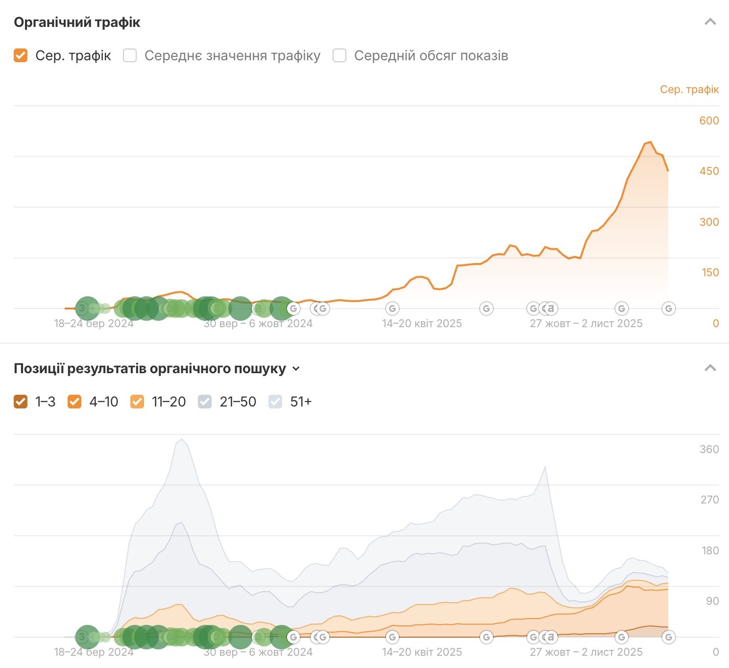Collapse the organic search positions section

[710, 368]
